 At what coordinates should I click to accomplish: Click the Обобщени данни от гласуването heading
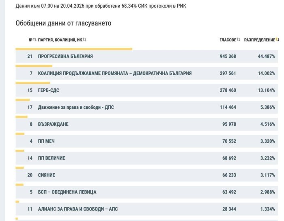point(63,23)
